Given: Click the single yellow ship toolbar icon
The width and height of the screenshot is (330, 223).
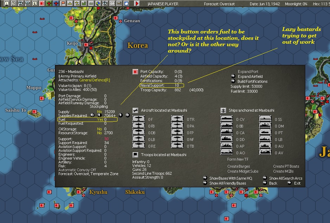Looking at the screenshot, I should point(70,4).
